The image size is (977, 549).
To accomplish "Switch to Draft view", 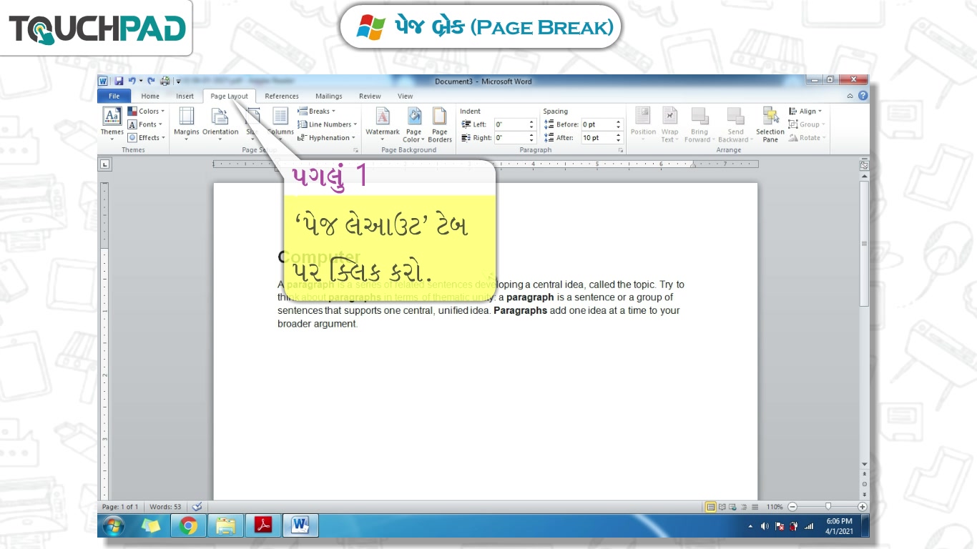I will (755, 507).
